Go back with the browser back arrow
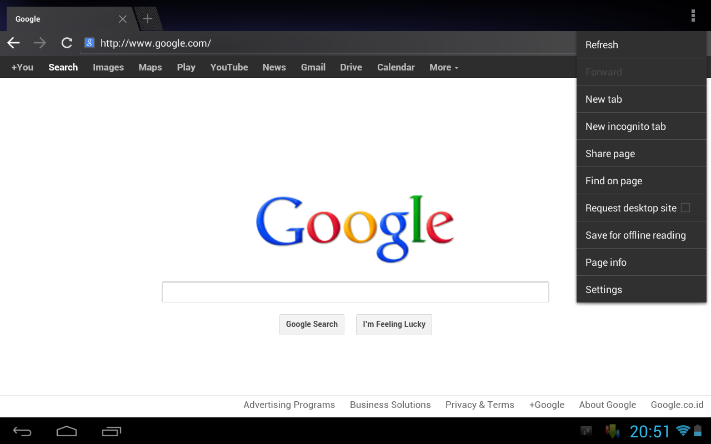 coord(13,43)
